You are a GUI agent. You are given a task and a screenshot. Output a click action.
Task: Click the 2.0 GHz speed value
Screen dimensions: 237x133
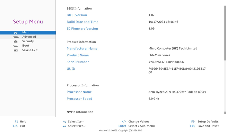click(x=154, y=99)
